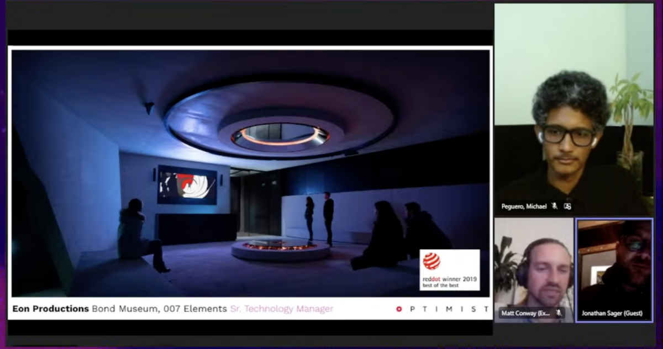Click 'Bond Museum, 007 Elements' caption text
This screenshot has width=663, height=349.
(x=159, y=309)
